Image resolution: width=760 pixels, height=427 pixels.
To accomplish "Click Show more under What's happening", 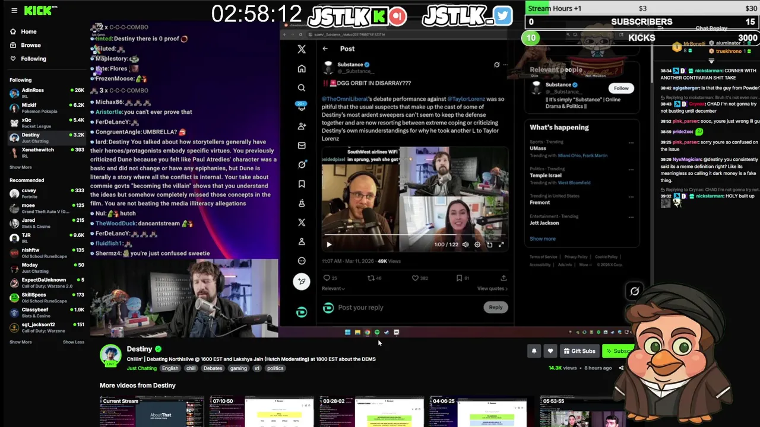I will tap(543, 238).
